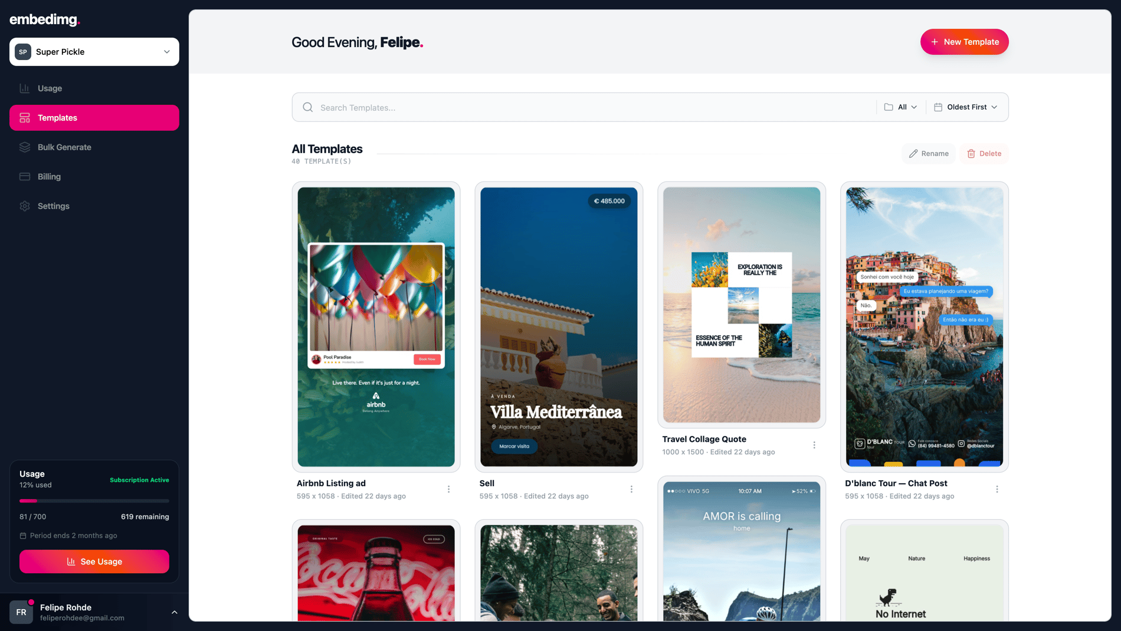Click calendar icon next to Period ends
This screenshot has height=631, width=1121.
tap(23, 536)
